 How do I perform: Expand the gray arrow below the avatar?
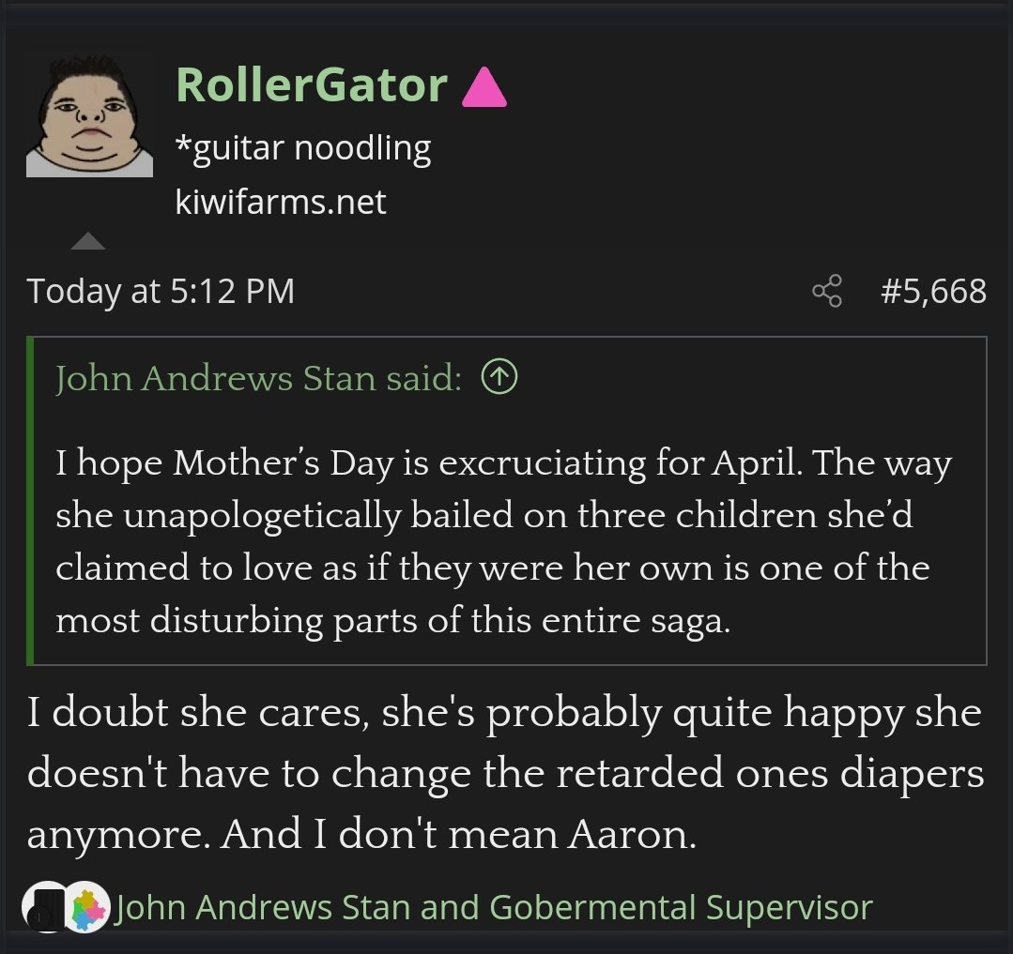point(88,241)
